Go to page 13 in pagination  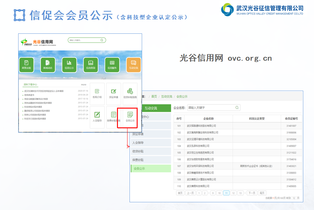coord(240,193)
